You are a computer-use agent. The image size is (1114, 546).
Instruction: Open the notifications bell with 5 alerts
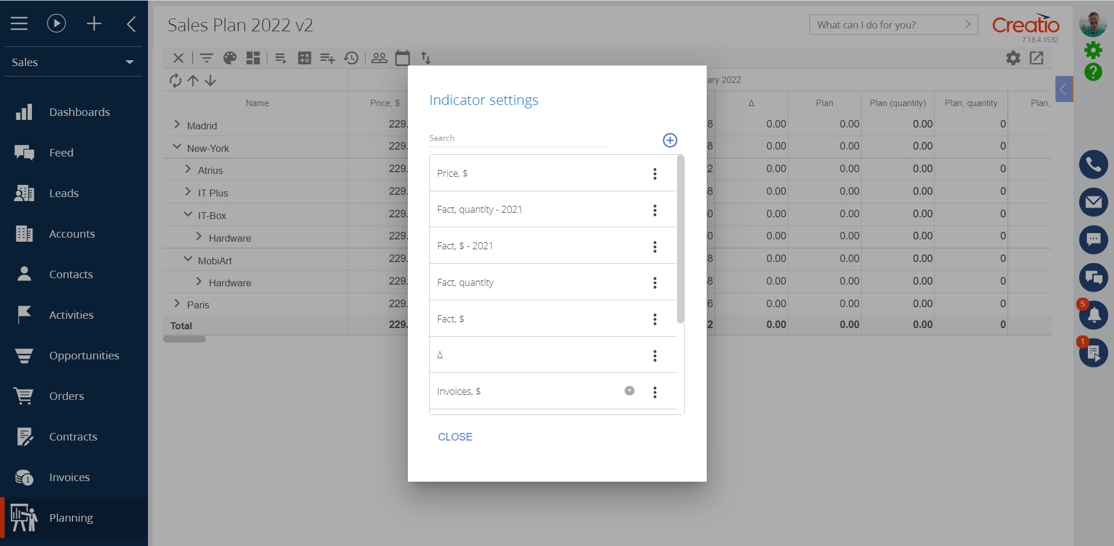pos(1094,315)
